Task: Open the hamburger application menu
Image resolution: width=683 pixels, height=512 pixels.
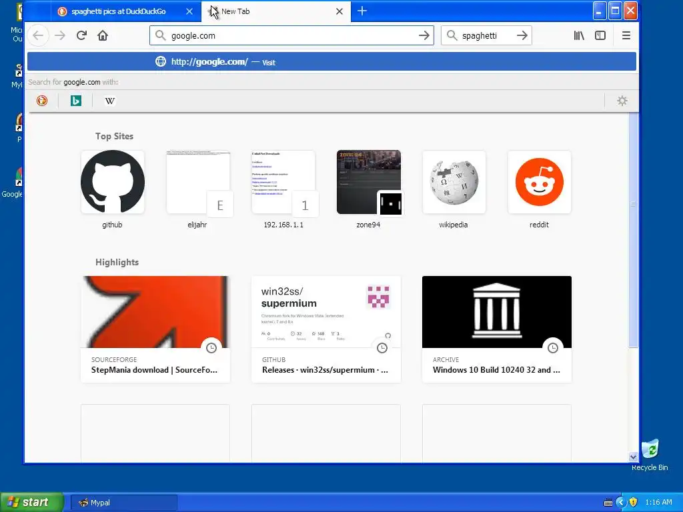Action: coord(626,36)
